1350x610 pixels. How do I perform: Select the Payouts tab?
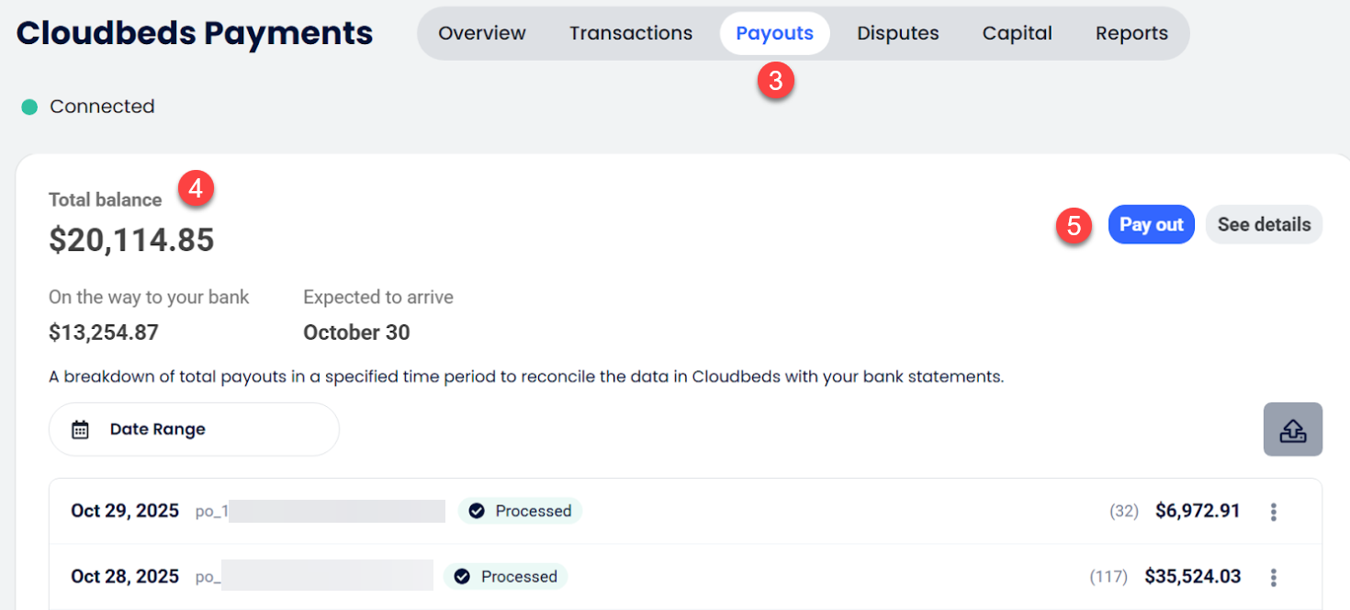coord(774,34)
